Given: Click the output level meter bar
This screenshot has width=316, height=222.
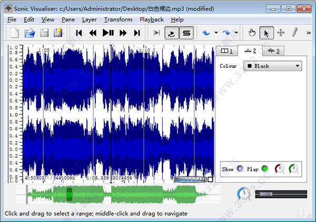Looking at the screenshot, I should (x=281, y=194).
